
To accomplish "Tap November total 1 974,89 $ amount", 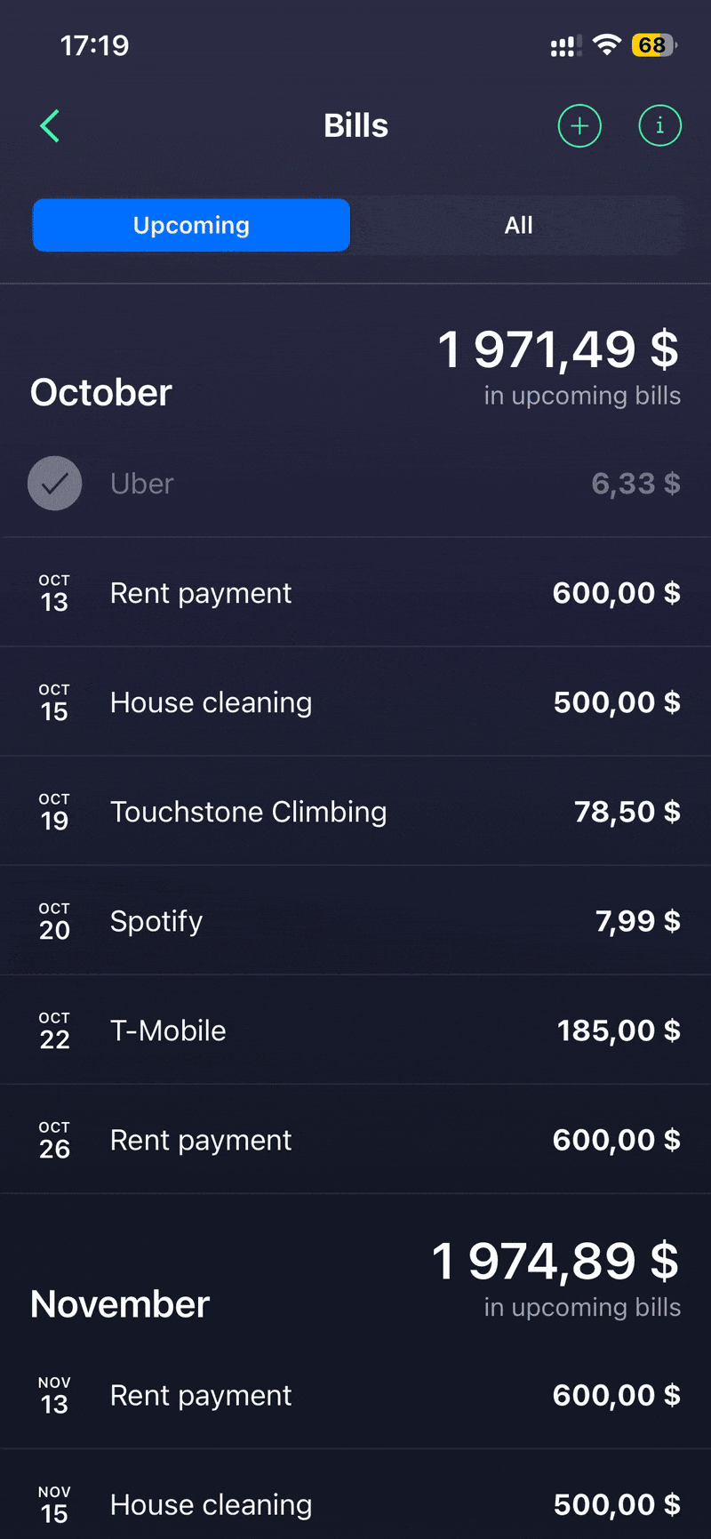I will point(555,1261).
